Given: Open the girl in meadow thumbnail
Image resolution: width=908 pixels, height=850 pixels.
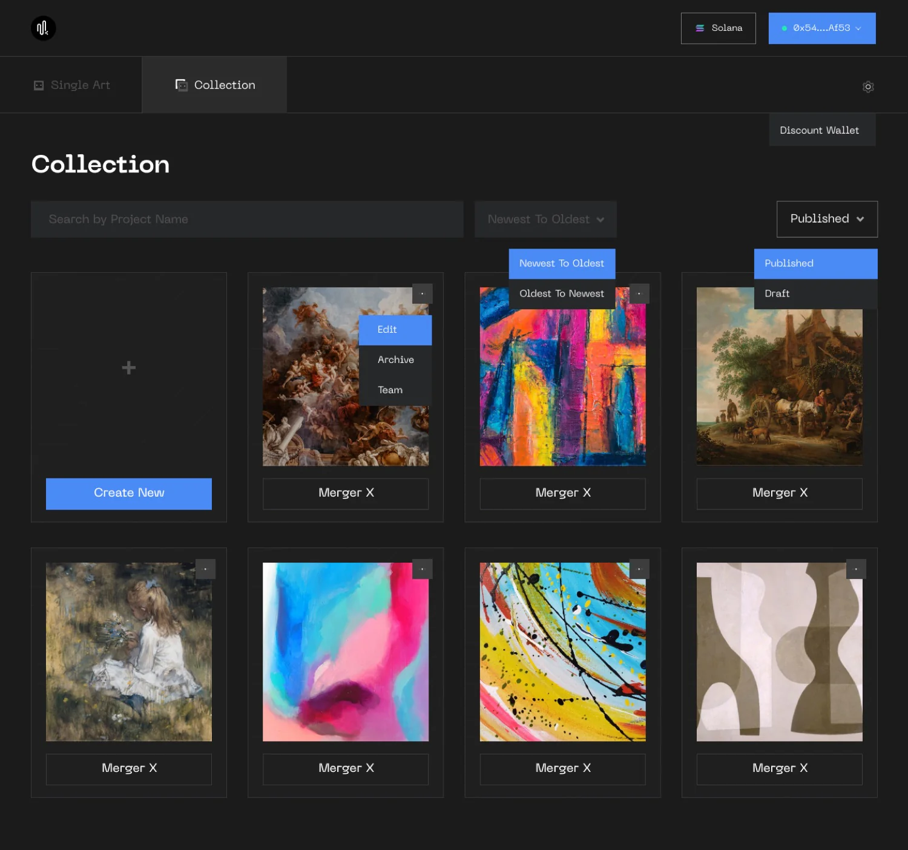Looking at the screenshot, I should tap(129, 652).
